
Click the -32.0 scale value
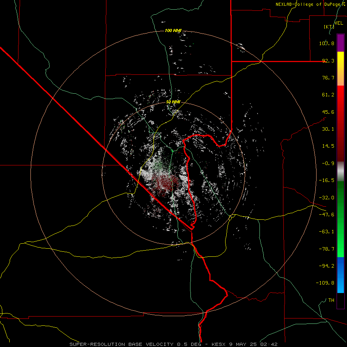coord(327,198)
